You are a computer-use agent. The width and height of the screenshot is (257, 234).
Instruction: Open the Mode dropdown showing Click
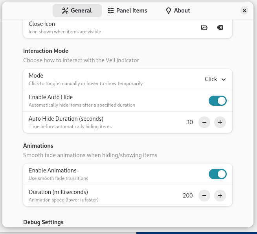pos(215,79)
